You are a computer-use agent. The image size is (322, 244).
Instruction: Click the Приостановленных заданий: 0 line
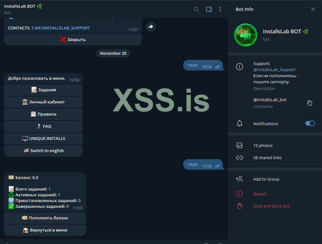(44, 200)
